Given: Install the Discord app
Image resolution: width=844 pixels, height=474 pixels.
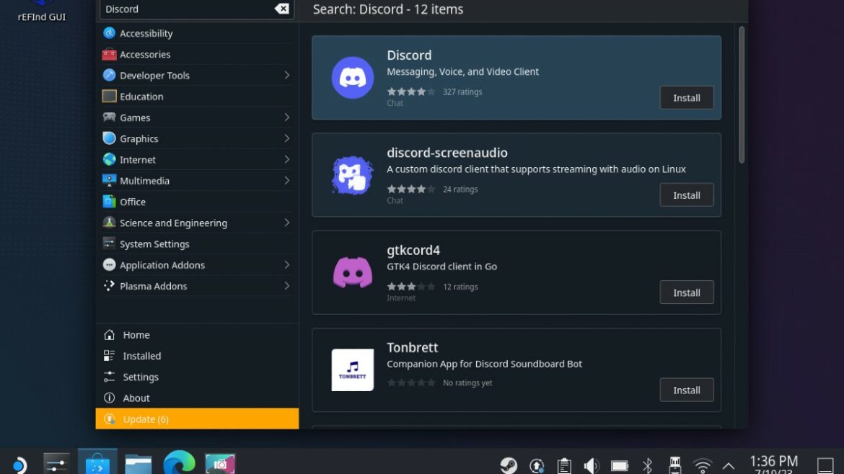Looking at the screenshot, I should (686, 98).
